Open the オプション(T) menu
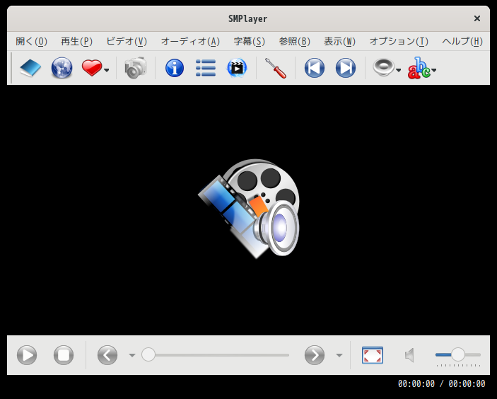This screenshot has height=399, width=497. 399,41
